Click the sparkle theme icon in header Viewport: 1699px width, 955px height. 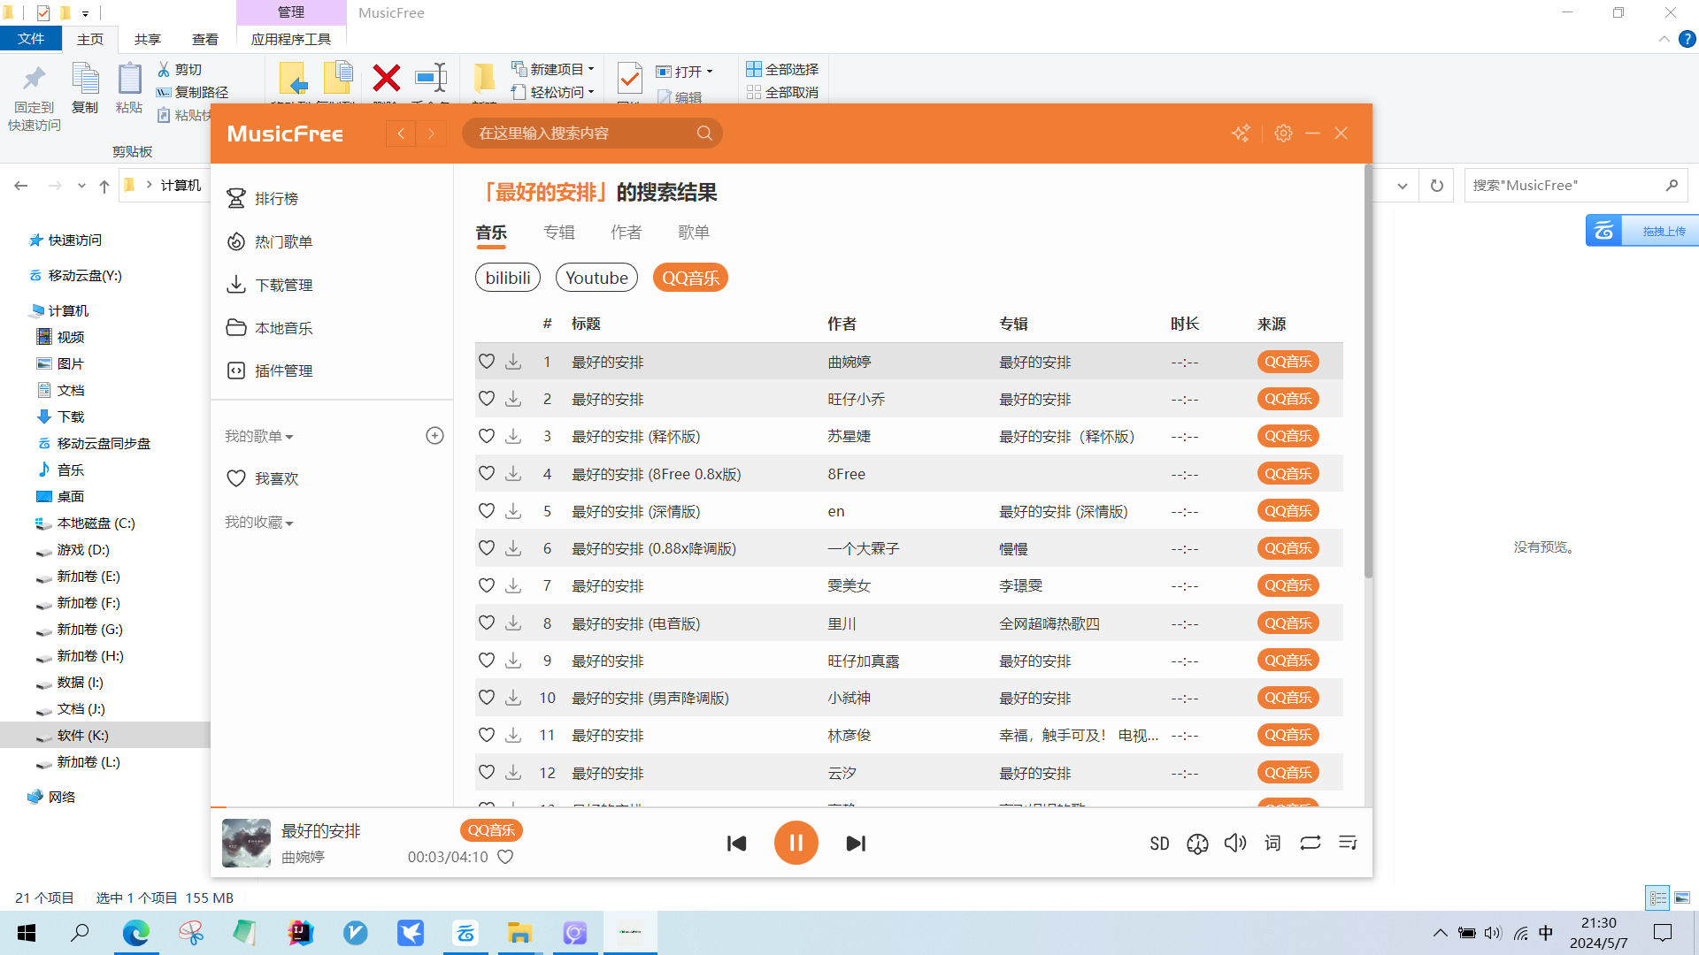[1241, 133]
